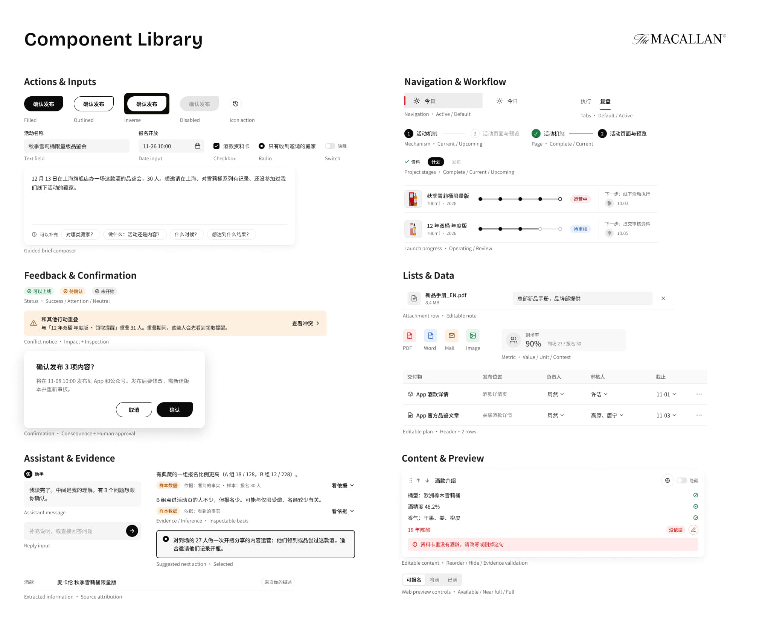The image size is (768, 623).
Task: Click the move-down arrow for 酒款介绍
Action: point(427,480)
